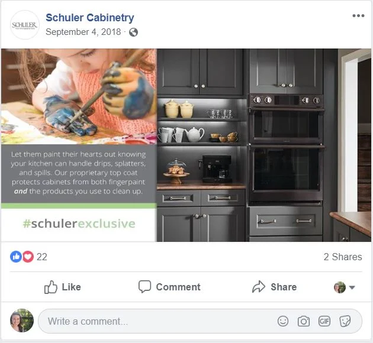Insert an emoji in the comment
373x343 pixels.
click(283, 321)
